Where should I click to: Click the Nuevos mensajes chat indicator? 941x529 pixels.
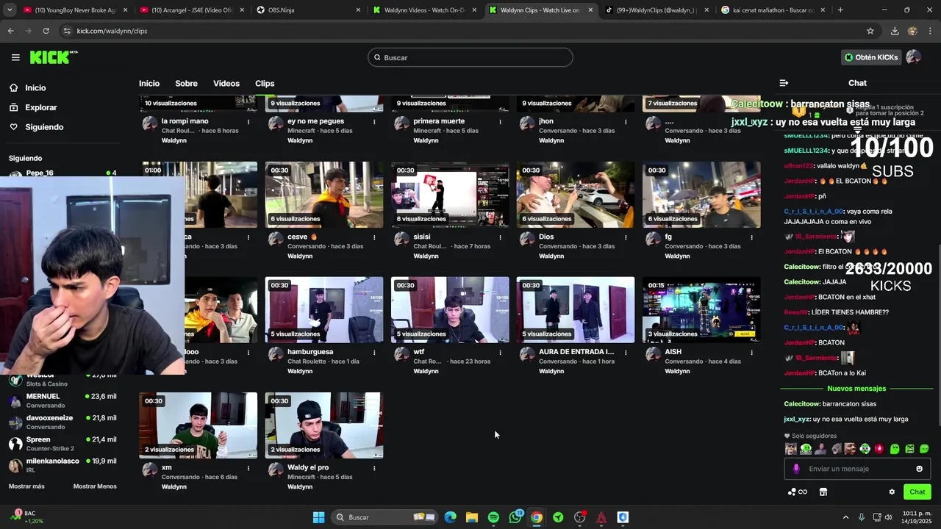tap(856, 389)
